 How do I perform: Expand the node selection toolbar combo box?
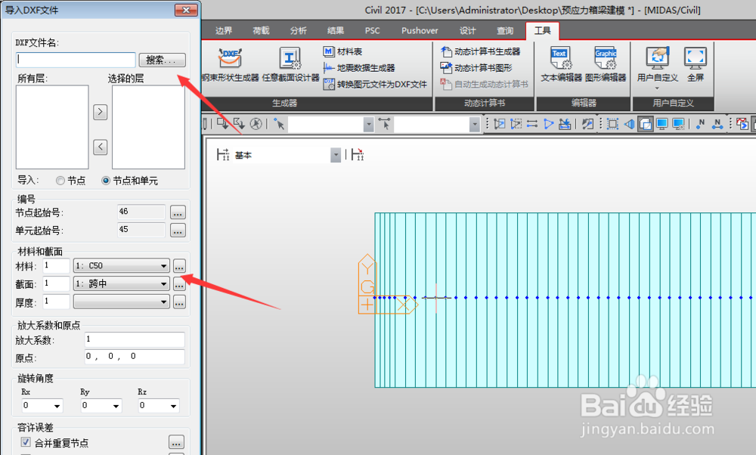click(369, 125)
